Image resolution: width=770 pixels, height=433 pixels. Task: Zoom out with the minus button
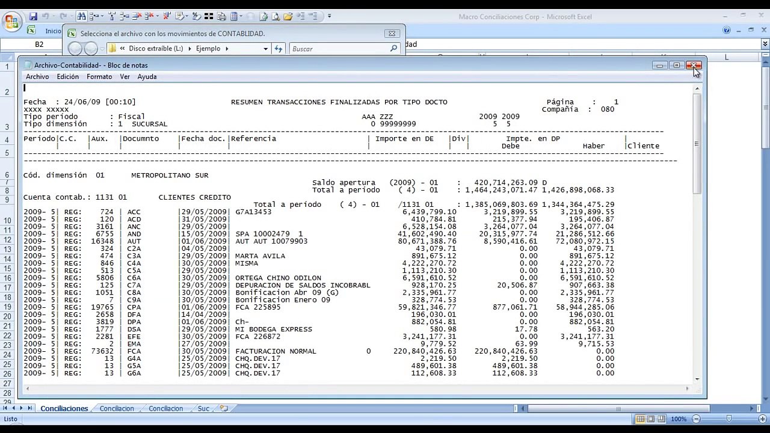coord(696,419)
